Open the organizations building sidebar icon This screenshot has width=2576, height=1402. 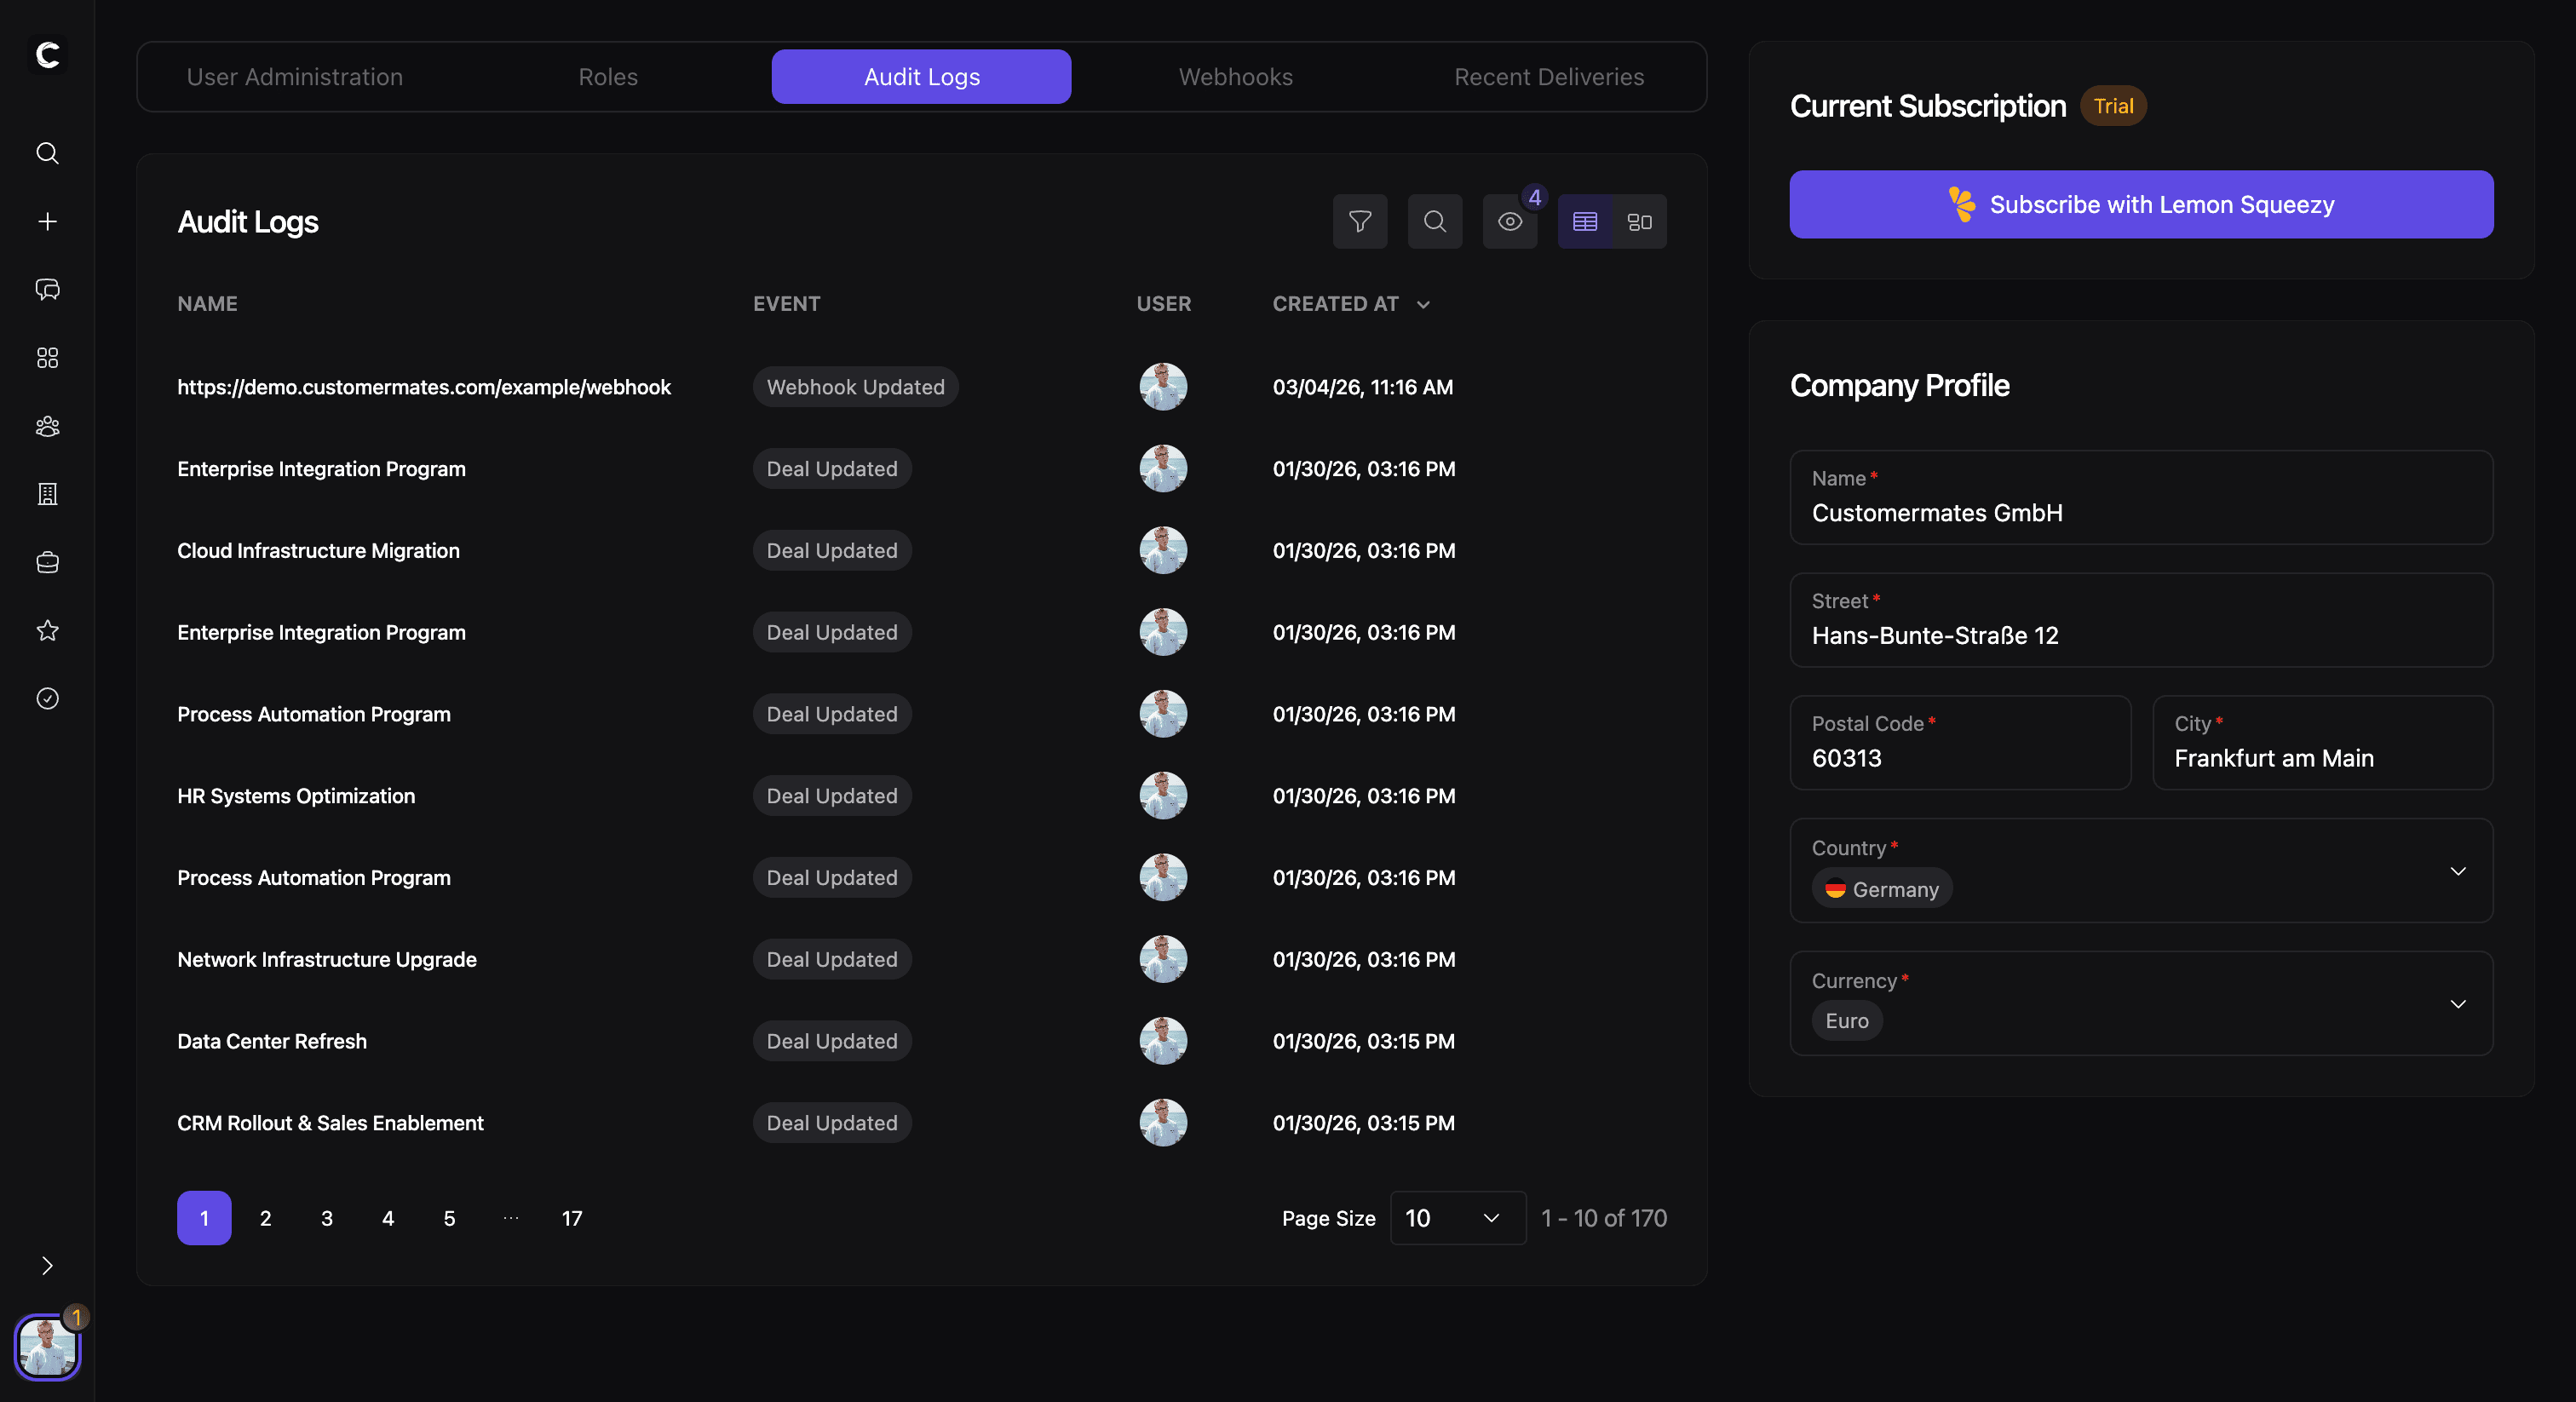(x=47, y=494)
